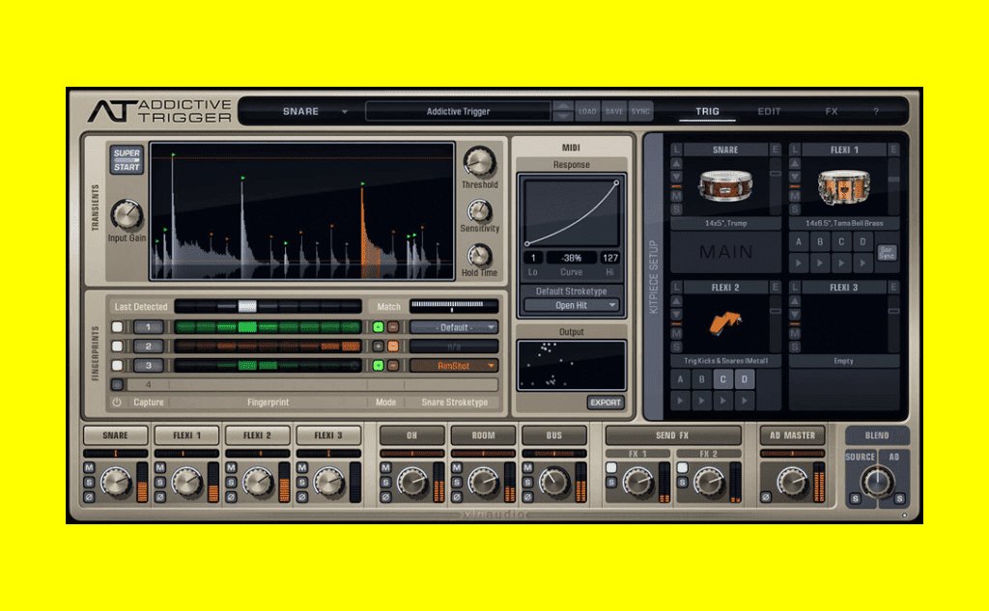This screenshot has width=989, height=611.
Task: Select previous kitpiece in Snare slot
Action: [x=676, y=163]
